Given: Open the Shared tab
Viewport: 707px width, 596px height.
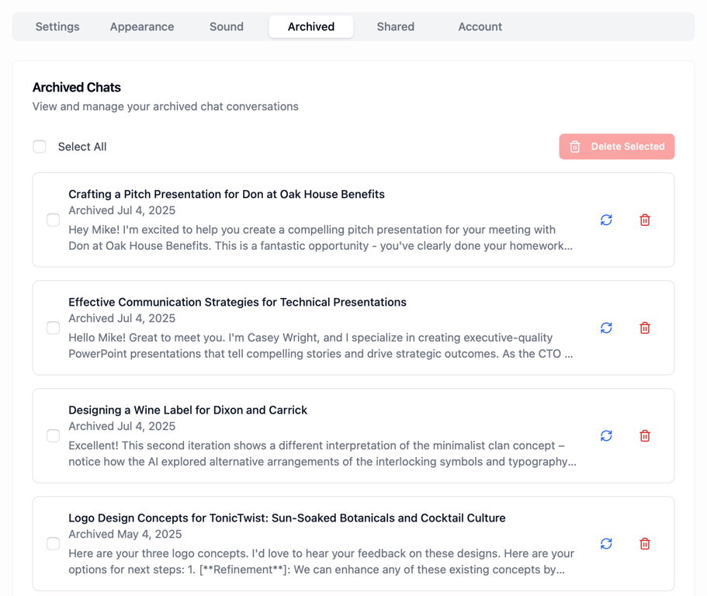Looking at the screenshot, I should coord(396,26).
